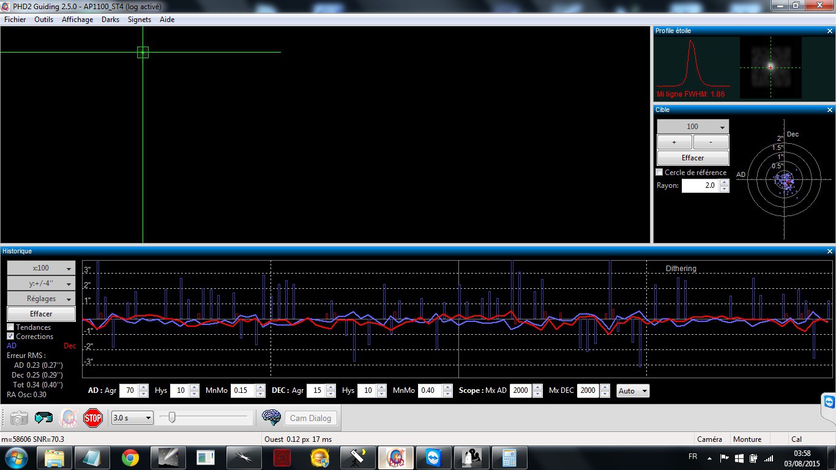Image resolution: width=836 pixels, height=470 pixels.
Task: Click the + zoom button in Cible
Action: pos(674,142)
